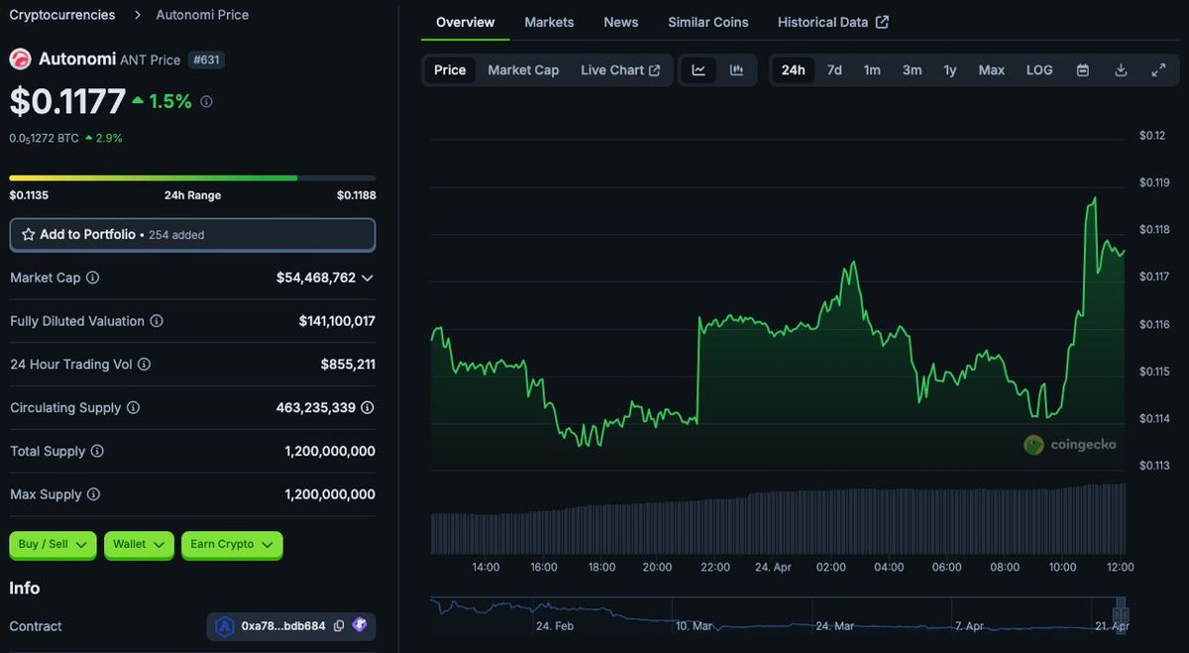Click info icon beside the 463,235,339 value
Viewport: 1189px width, 653px height.
click(x=368, y=407)
